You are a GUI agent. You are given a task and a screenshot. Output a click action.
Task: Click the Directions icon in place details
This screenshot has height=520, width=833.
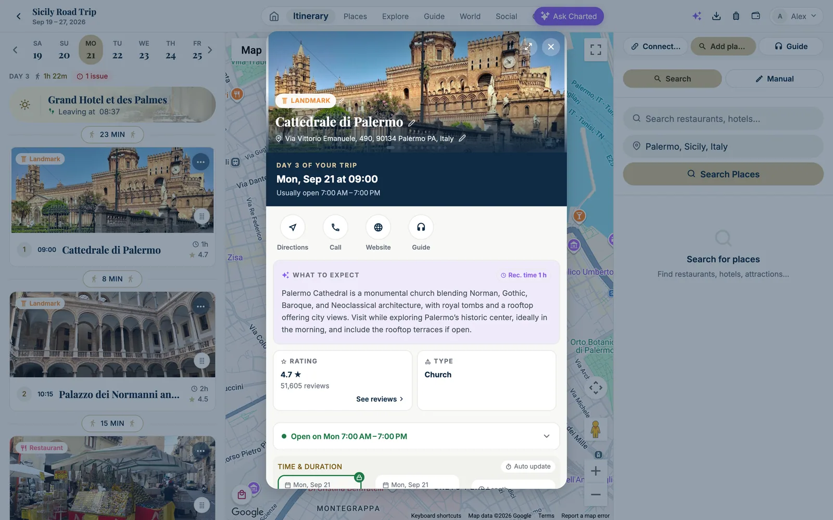point(293,227)
